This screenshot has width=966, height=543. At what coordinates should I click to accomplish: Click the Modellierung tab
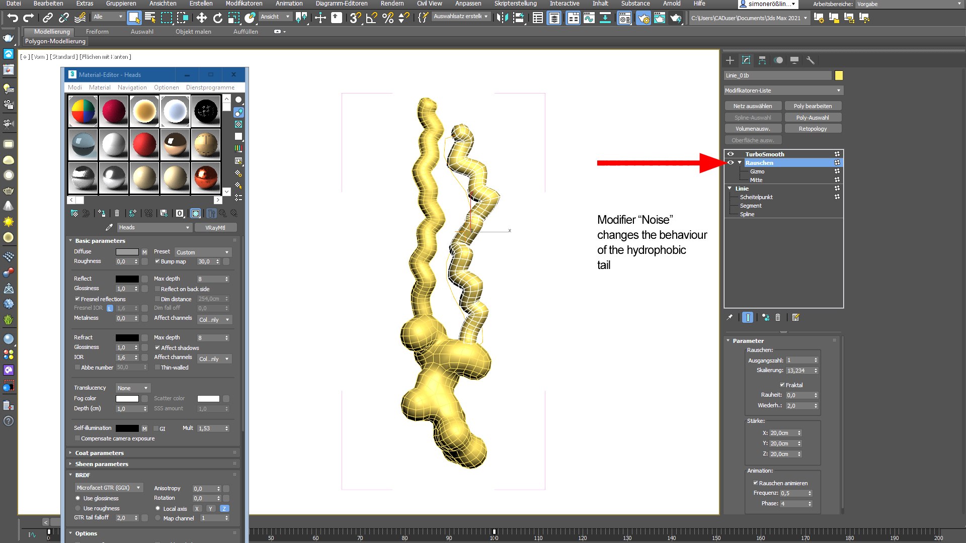click(x=51, y=31)
